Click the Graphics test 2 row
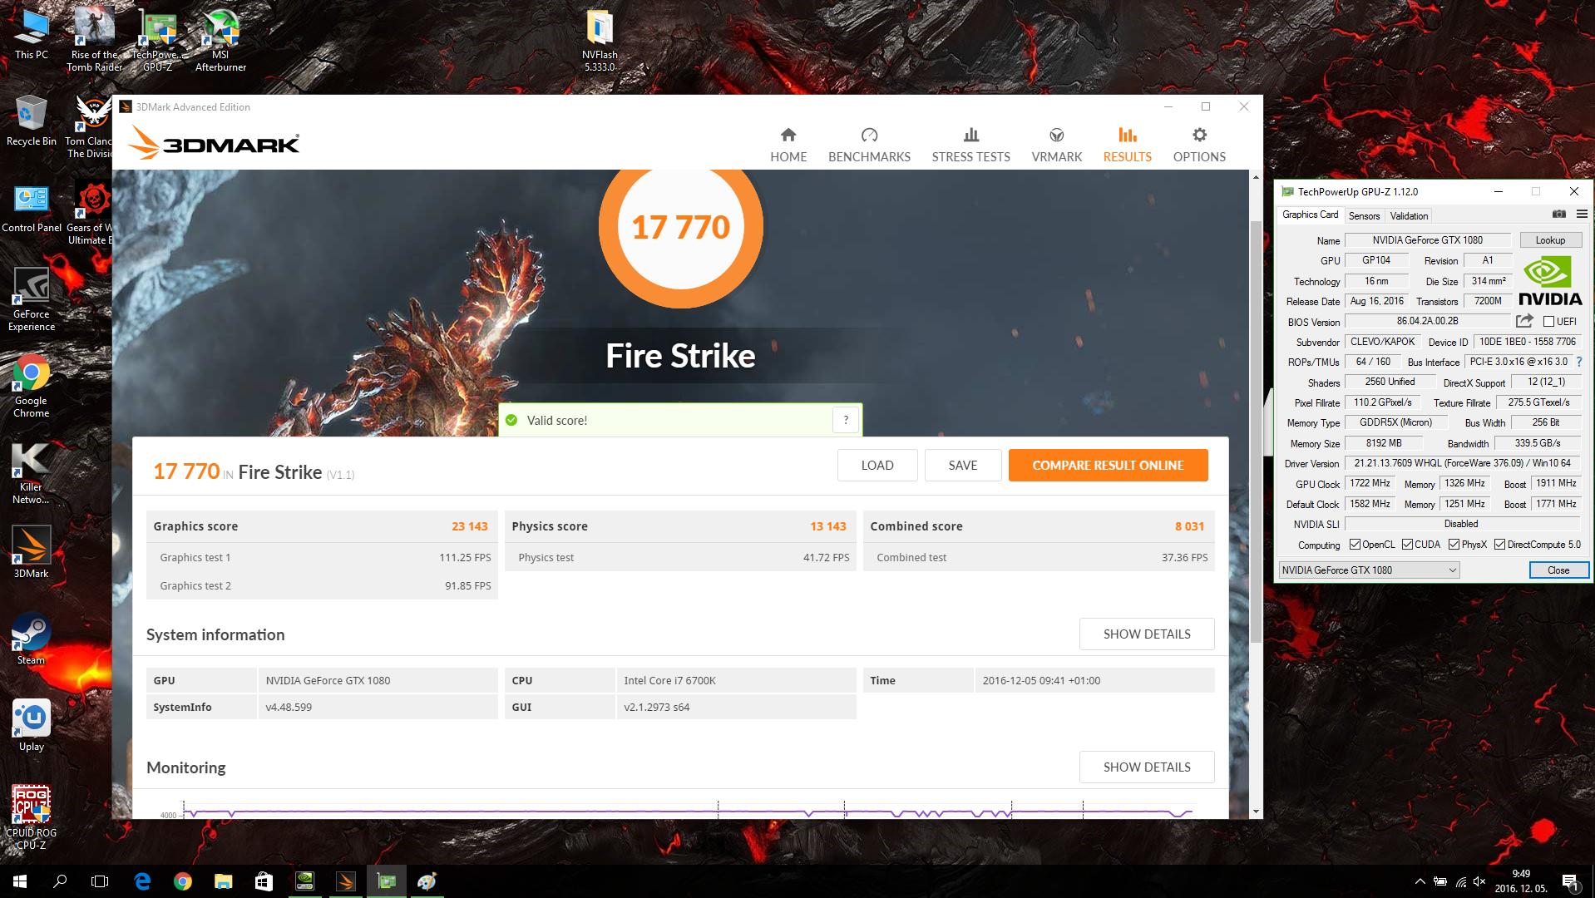The image size is (1595, 898). (x=322, y=585)
